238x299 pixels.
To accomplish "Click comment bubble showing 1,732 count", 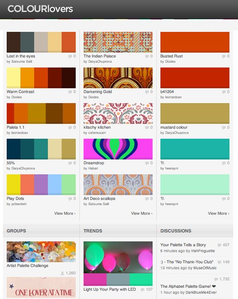I will coord(216,279).
